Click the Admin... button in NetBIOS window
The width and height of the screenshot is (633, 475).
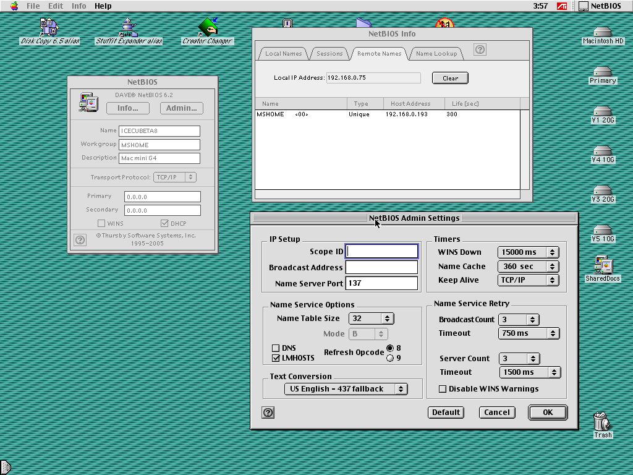click(182, 108)
